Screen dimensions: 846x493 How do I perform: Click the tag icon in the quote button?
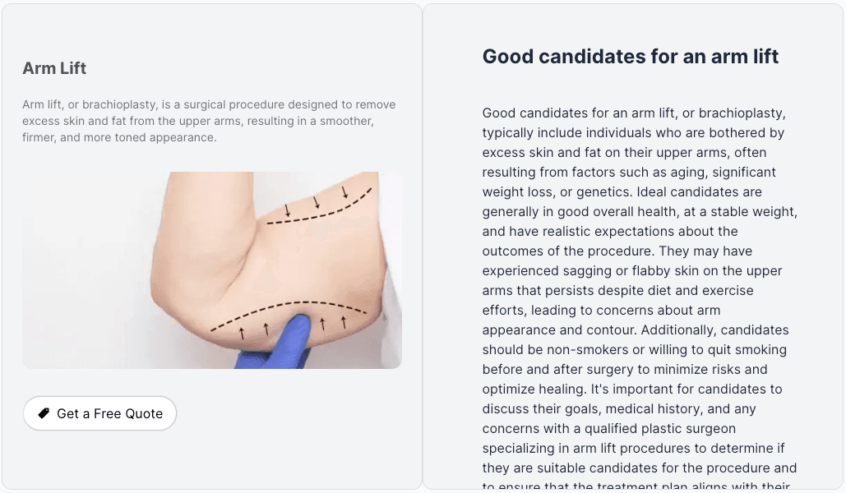pos(44,413)
